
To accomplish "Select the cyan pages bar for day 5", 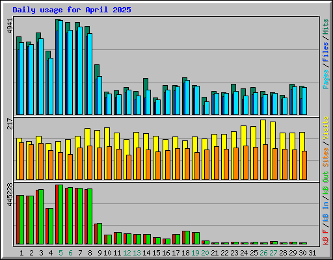I will 60,68.
